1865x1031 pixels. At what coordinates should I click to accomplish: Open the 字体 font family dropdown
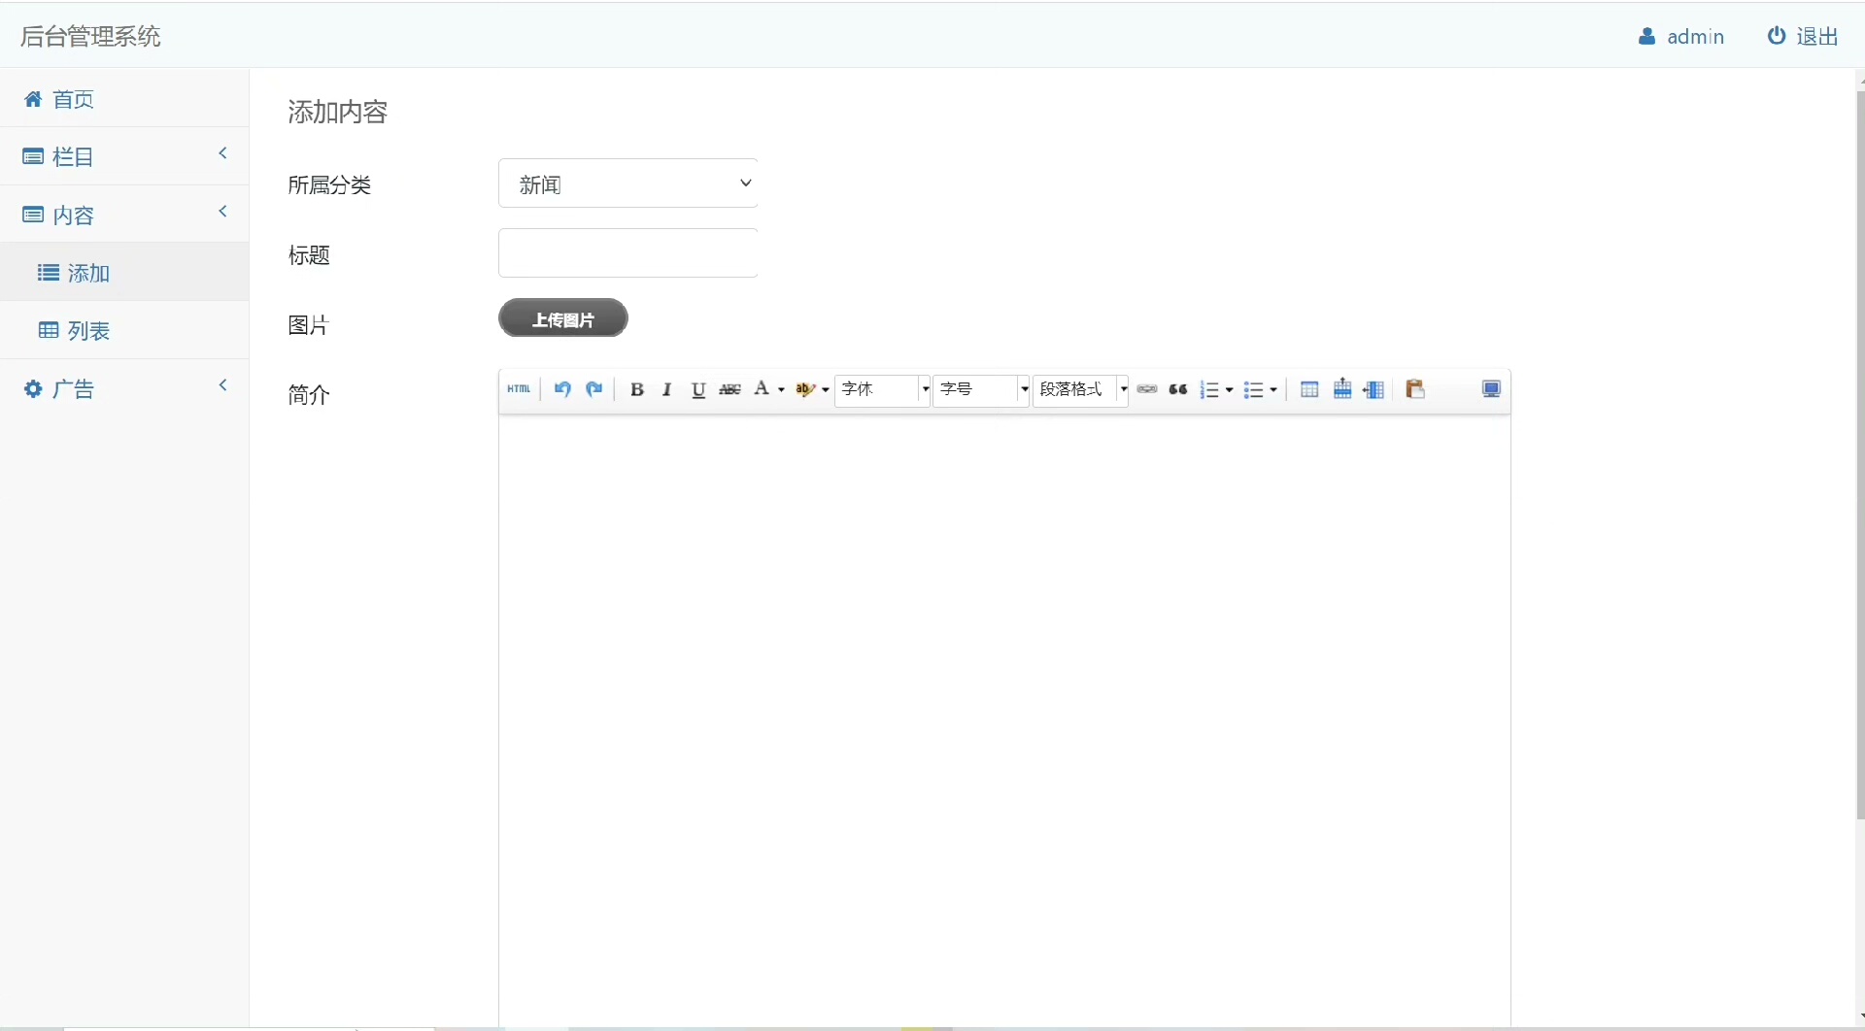[883, 389]
